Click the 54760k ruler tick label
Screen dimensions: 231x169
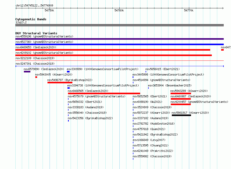(119, 10)
